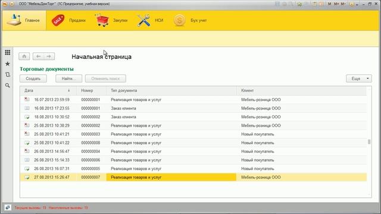Click the shopping cart Закупки icon
Screen dimensions: 381x214
pos(102,20)
